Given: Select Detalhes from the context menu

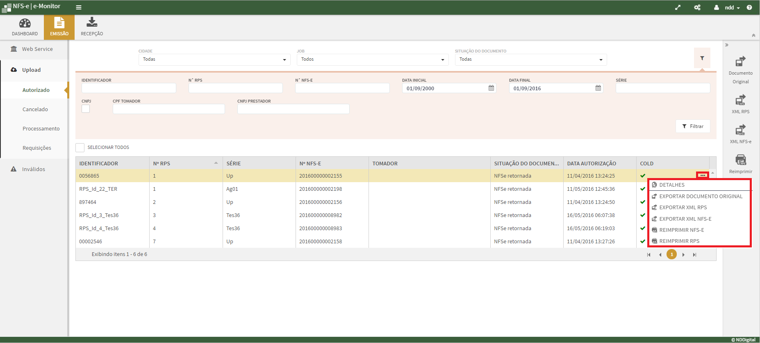Looking at the screenshot, I should [672, 185].
